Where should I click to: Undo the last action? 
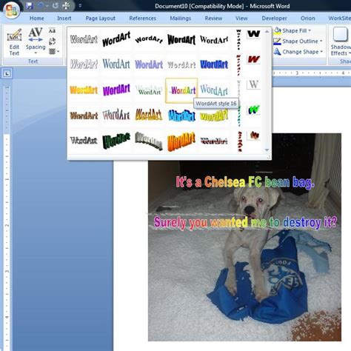(41, 6)
